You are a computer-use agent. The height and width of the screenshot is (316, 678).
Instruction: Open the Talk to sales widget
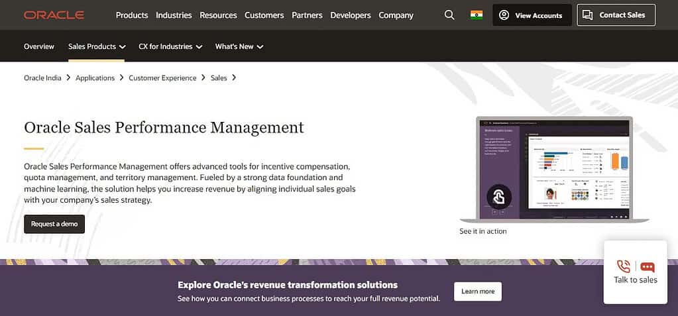635,272
